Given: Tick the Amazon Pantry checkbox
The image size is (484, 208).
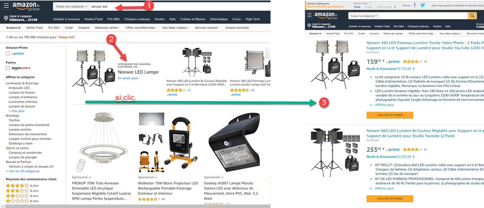Looking at the screenshot, I should click(x=8, y=68).
